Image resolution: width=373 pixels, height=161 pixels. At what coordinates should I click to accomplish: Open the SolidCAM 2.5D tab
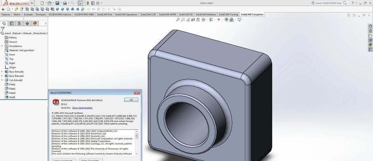tap(148, 14)
